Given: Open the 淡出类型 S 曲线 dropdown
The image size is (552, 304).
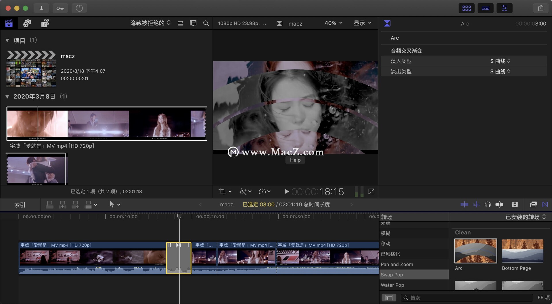Looking at the screenshot, I should pos(500,71).
